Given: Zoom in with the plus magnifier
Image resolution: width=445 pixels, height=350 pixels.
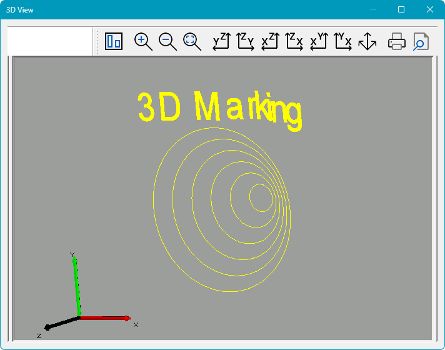Looking at the screenshot, I should tap(143, 42).
